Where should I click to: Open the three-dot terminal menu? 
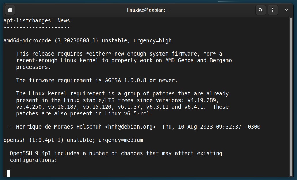pos(273,10)
